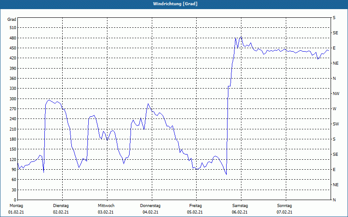Click the NW compass label
The height and width of the screenshot is (217, 348).
tap(336, 94)
